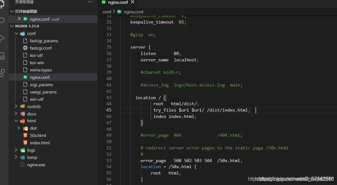Image resolution: width=337 pixels, height=185 pixels.
Task: Click nginx icon in open editors row
Action: point(25,19)
